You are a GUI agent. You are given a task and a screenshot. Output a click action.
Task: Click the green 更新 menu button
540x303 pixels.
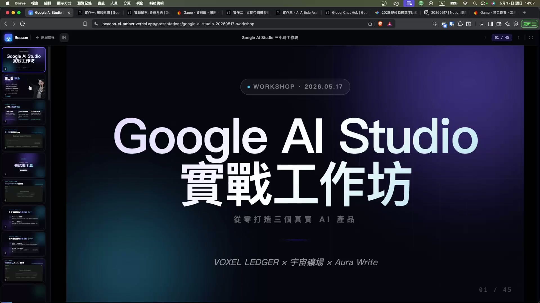(530, 24)
